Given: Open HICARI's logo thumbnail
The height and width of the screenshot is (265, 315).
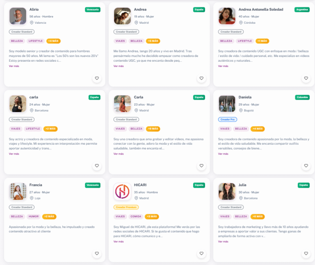Looking at the screenshot, I should [122, 191].
